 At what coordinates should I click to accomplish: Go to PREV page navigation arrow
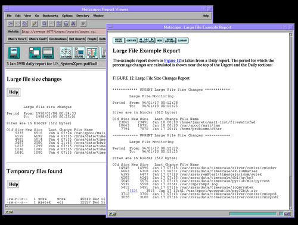(x=141, y=40)
